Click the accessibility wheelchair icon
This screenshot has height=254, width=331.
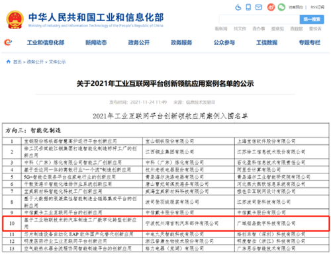[238, 7]
